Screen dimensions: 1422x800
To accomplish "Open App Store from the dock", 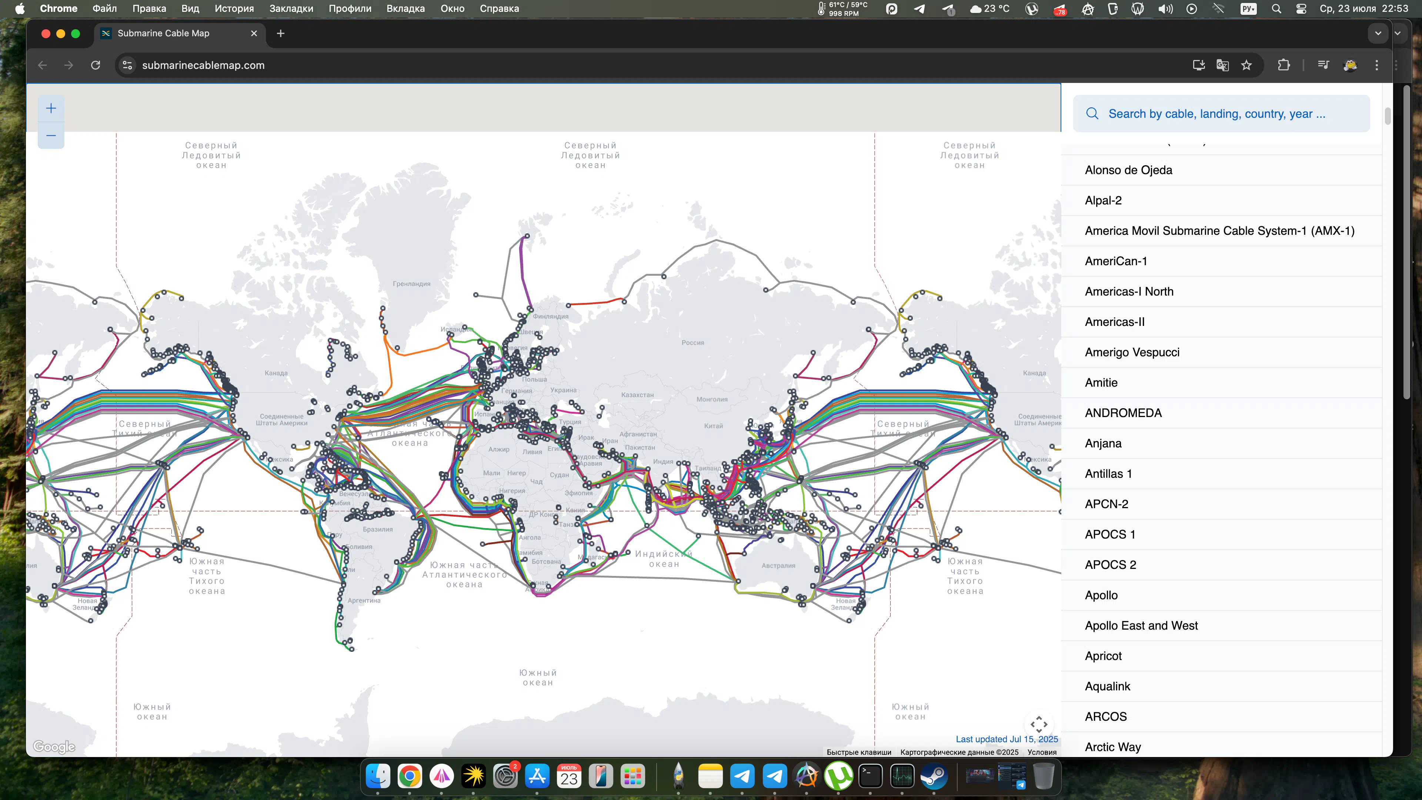I will pyautogui.click(x=537, y=776).
